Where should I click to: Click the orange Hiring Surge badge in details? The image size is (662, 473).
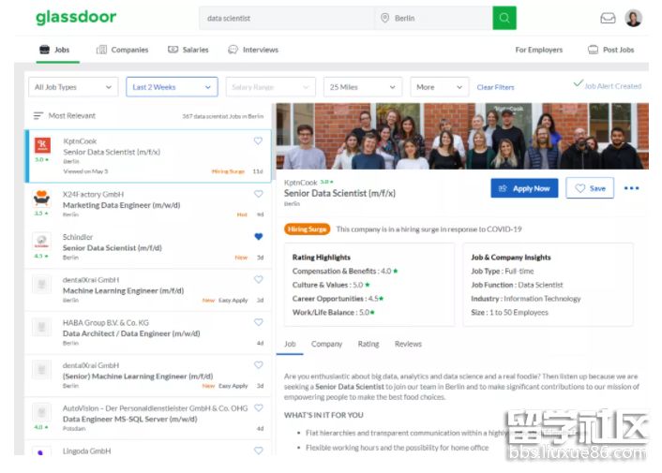click(307, 229)
